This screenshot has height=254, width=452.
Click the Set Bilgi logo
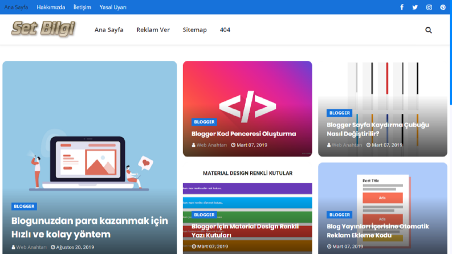pyautogui.click(x=43, y=29)
